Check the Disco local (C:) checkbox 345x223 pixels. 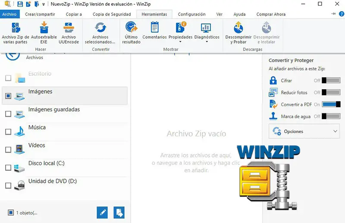[x=8, y=167]
